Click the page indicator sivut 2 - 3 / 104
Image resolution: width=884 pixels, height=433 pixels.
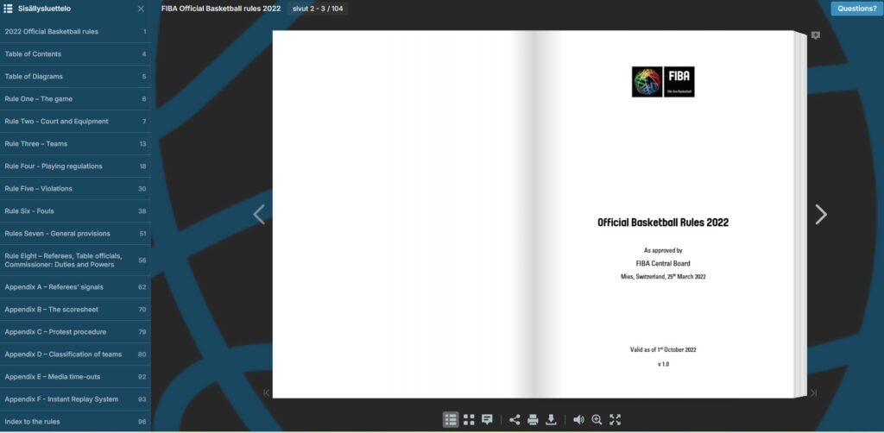click(x=318, y=9)
